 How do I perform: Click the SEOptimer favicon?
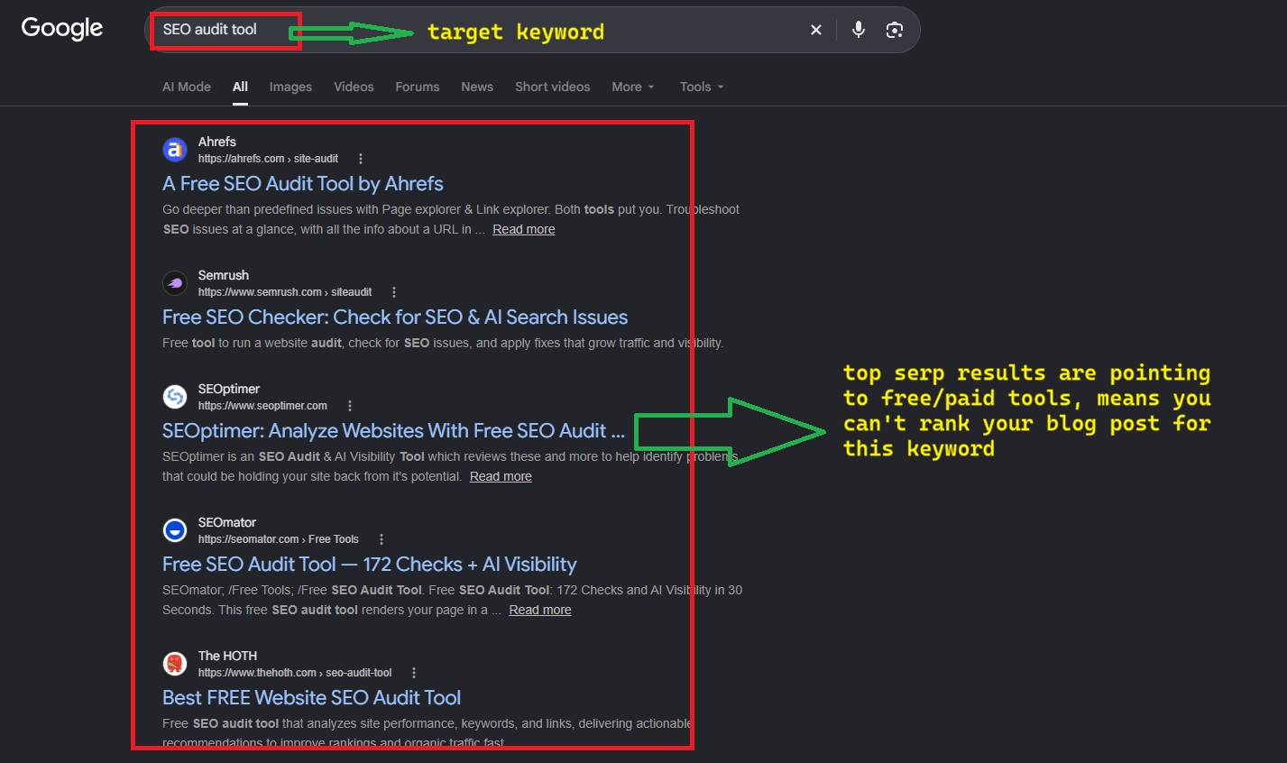point(174,397)
